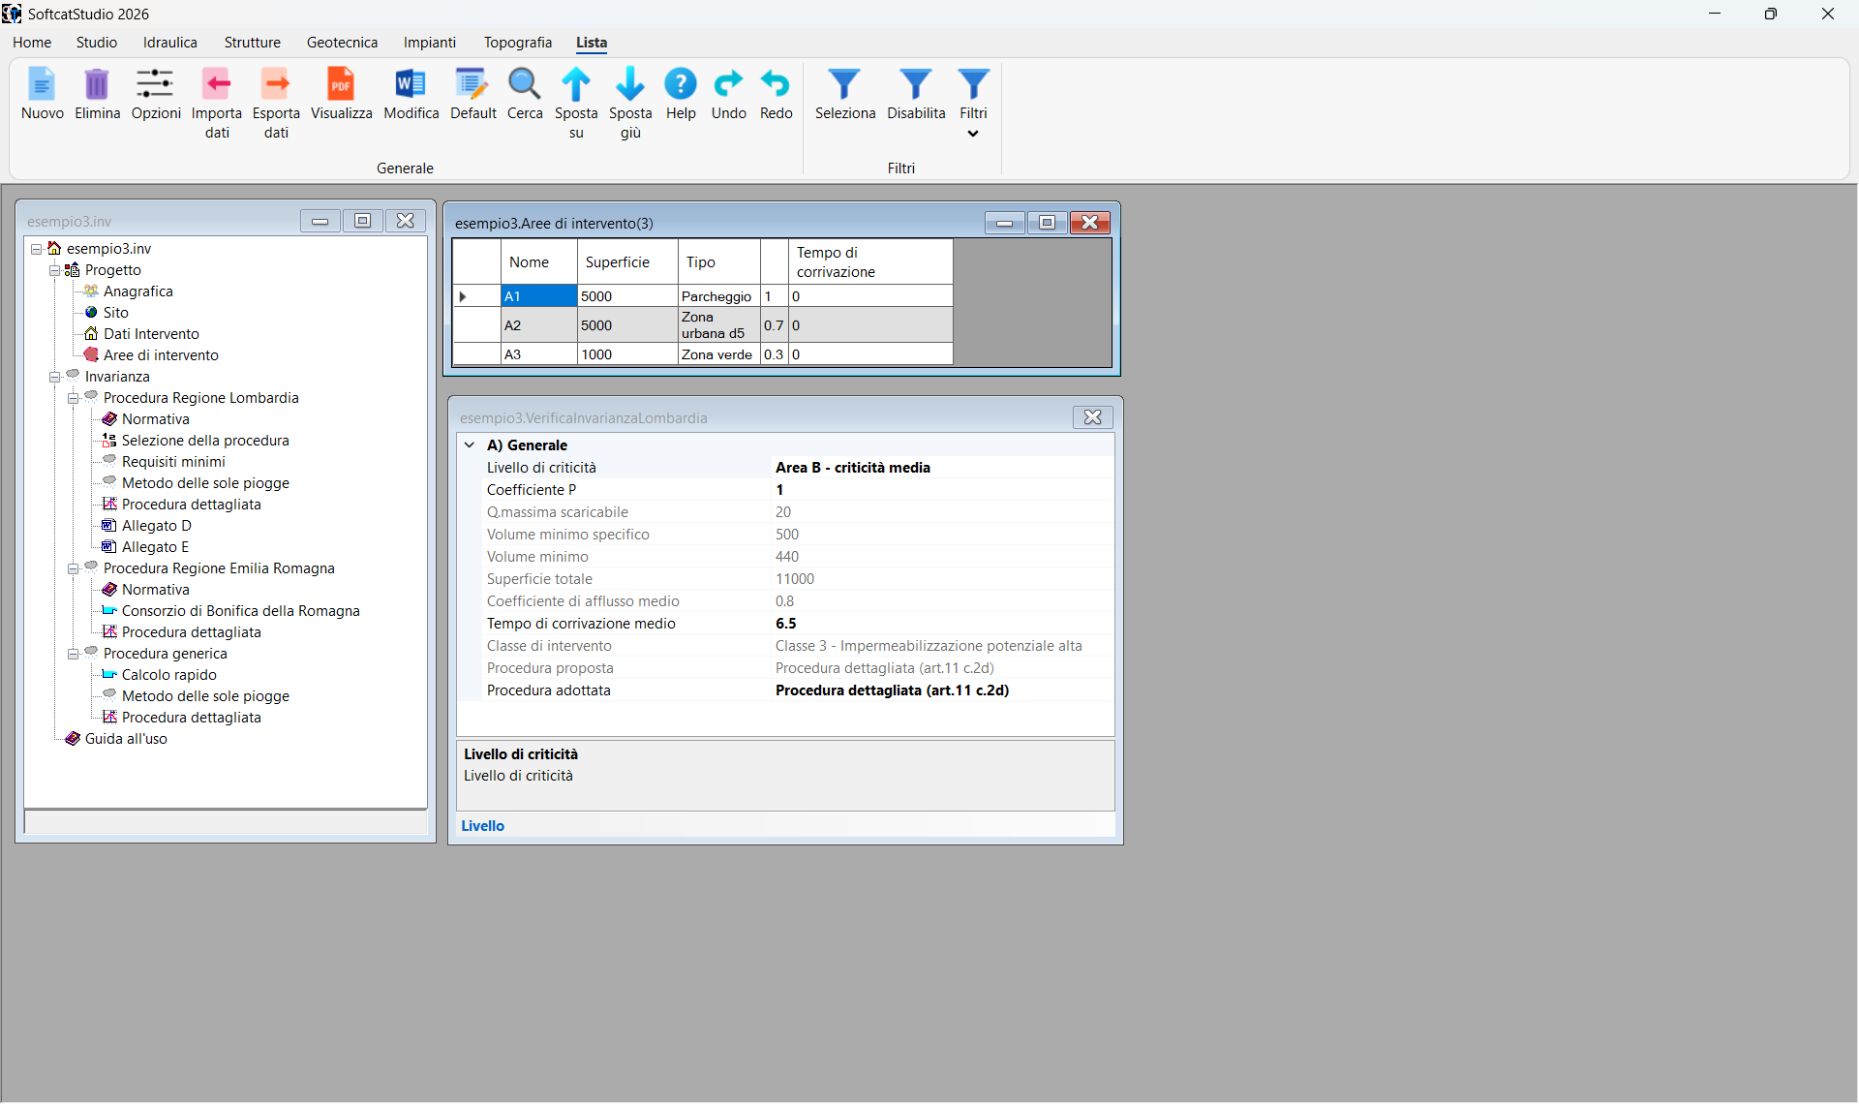Edit Tempo di corrivazione medio value
The width and height of the screenshot is (1859, 1104).
[942, 624]
